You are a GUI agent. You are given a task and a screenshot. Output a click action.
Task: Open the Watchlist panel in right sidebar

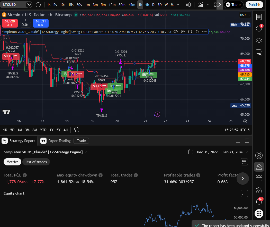point(259,16)
